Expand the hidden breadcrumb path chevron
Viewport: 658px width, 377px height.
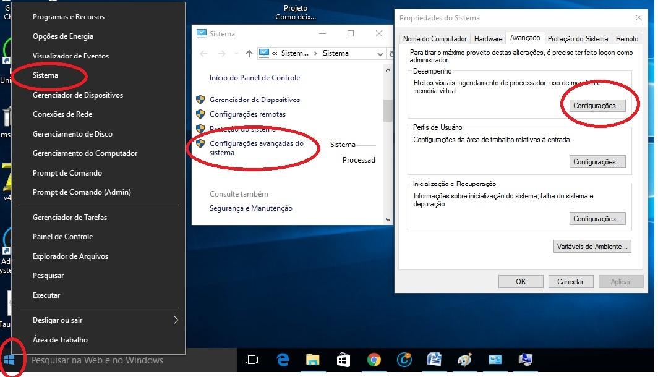coord(274,54)
